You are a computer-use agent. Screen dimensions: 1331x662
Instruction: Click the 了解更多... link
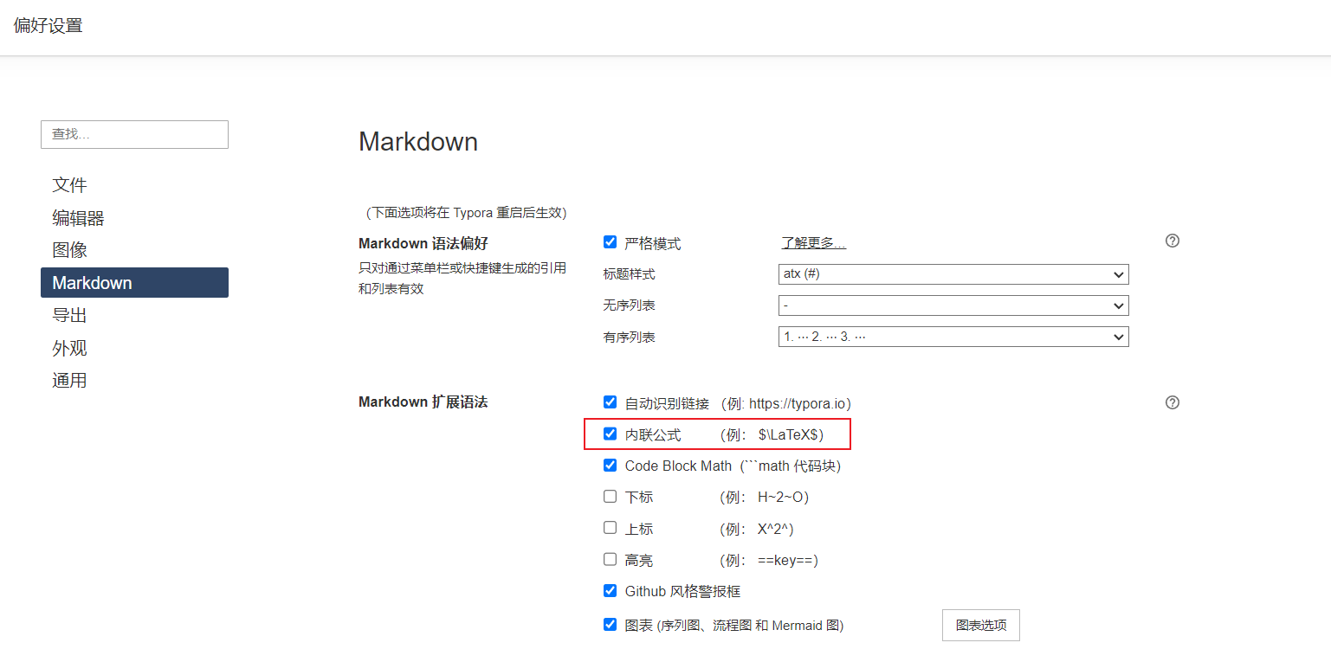pos(813,243)
